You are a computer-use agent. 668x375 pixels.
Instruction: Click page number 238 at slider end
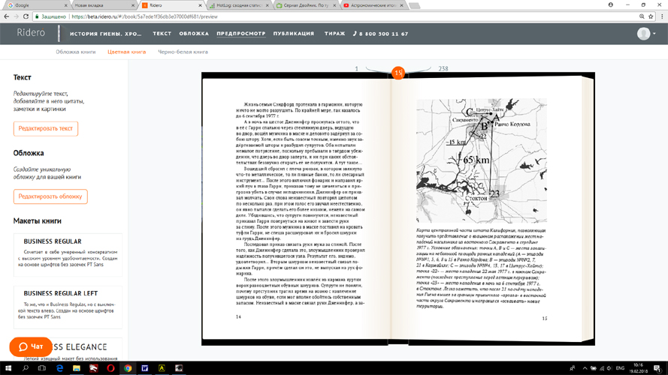coord(443,68)
